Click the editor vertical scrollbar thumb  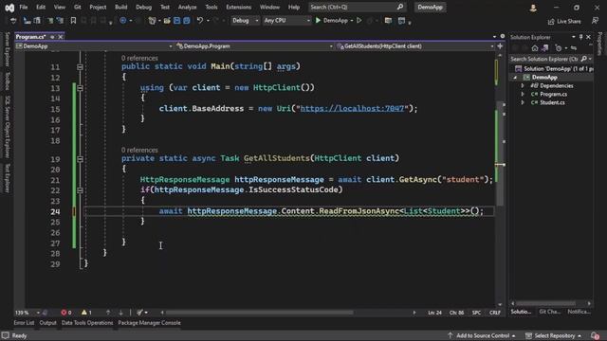(501, 154)
